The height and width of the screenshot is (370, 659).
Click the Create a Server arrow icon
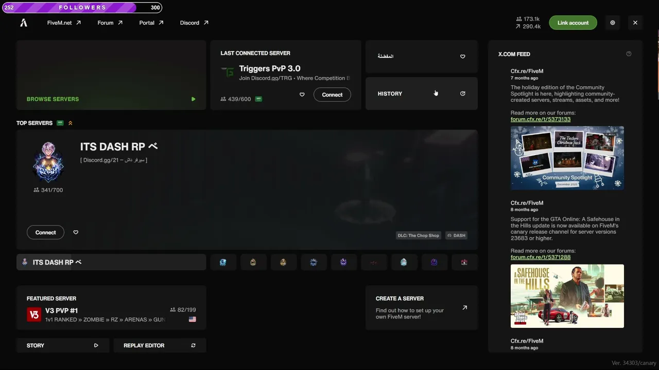(x=464, y=308)
